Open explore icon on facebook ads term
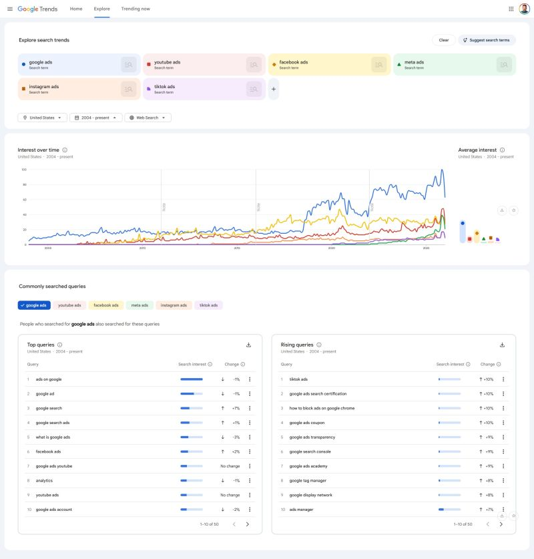 tap(378, 65)
